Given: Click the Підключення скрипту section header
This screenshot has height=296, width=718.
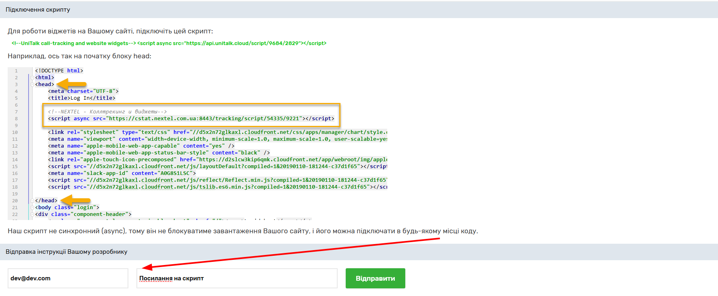Looking at the screenshot, I should (38, 10).
